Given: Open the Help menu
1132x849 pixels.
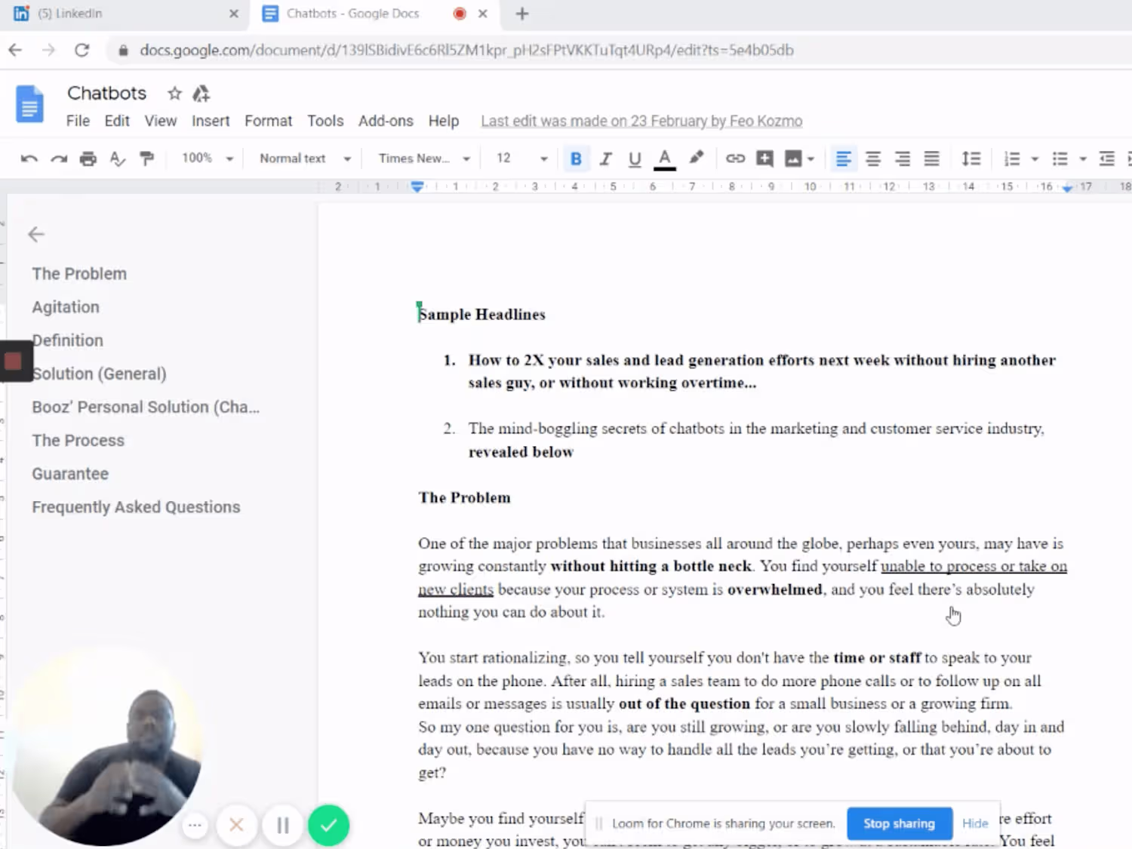Looking at the screenshot, I should (444, 121).
